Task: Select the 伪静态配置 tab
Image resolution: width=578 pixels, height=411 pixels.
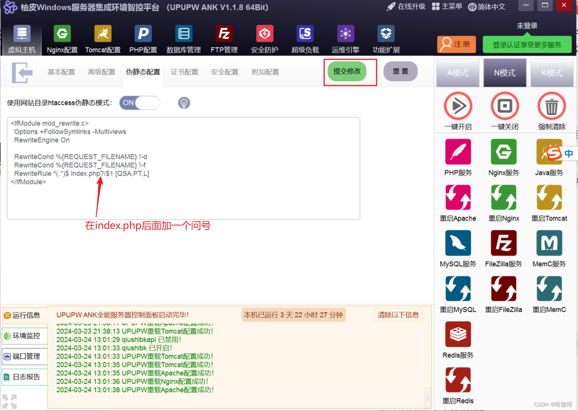Action: [143, 72]
